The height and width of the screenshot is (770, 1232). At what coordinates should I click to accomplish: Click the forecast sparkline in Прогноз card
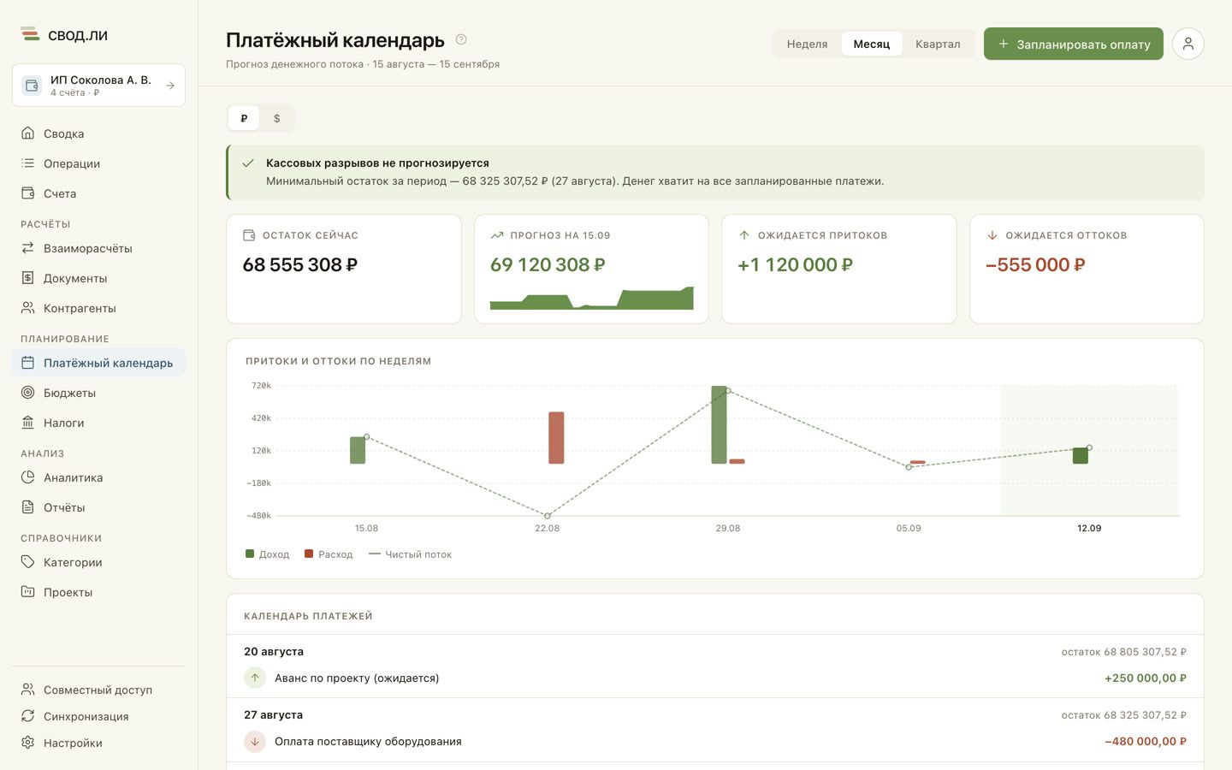591,298
